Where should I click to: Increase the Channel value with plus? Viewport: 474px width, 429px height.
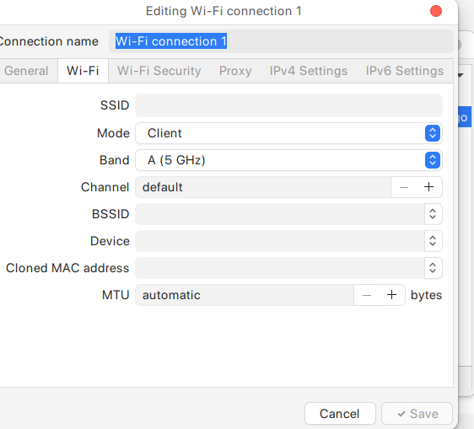pyautogui.click(x=428, y=187)
